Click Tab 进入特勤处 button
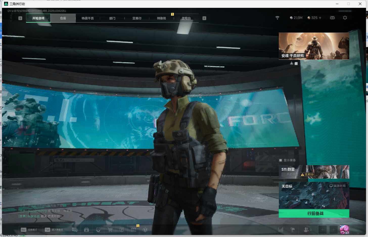The height and width of the screenshot is (237, 368). coord(54,230)
